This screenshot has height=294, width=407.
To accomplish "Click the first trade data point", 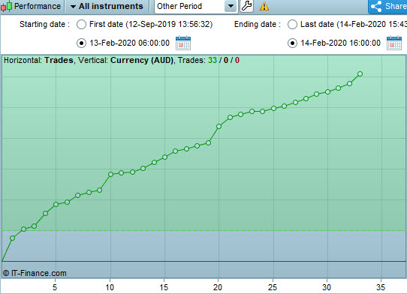I will [x=12, y=238].
